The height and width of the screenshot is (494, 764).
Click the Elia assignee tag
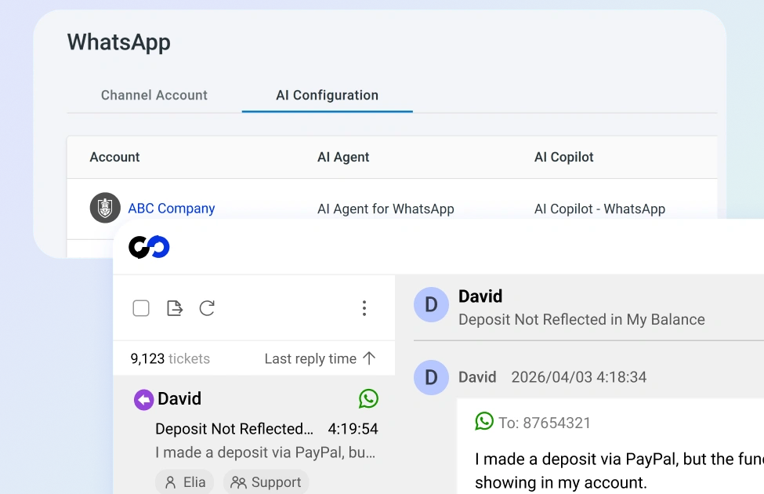(x=184, y=481)
